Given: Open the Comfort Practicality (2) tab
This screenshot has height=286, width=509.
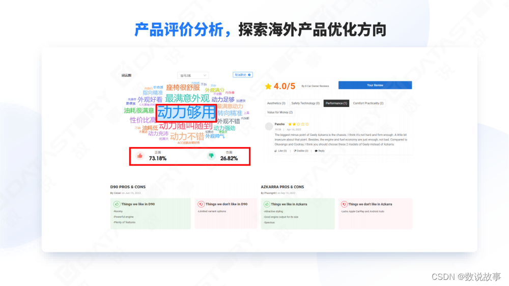Looking at the screenshot, I should pos(368,103).
